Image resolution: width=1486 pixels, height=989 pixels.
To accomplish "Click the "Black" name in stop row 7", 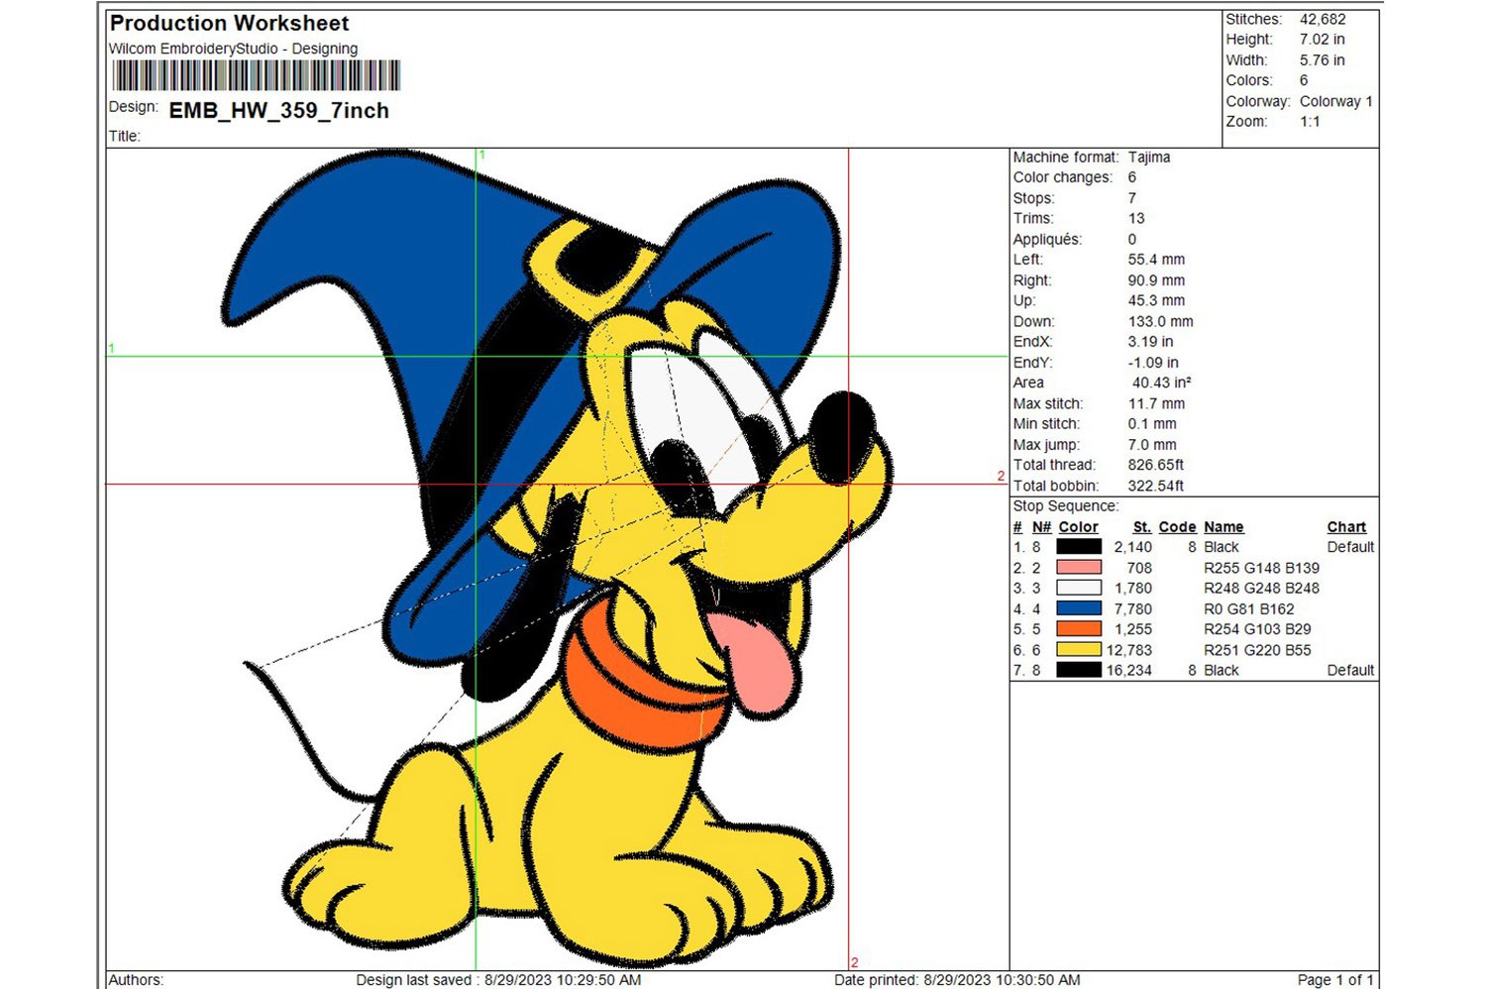I will pyautogui.click(x=1221, y=670).
